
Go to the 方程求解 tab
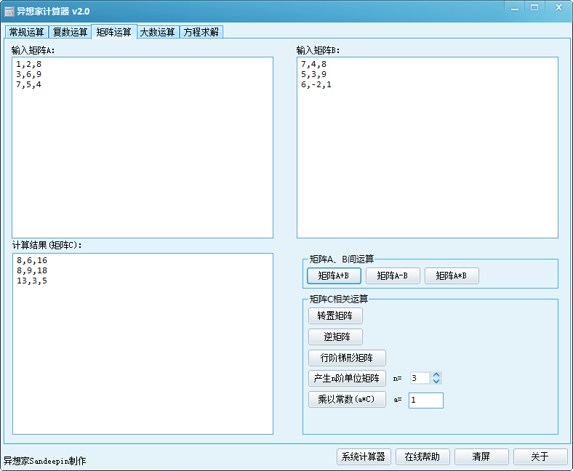coord(201,32)
